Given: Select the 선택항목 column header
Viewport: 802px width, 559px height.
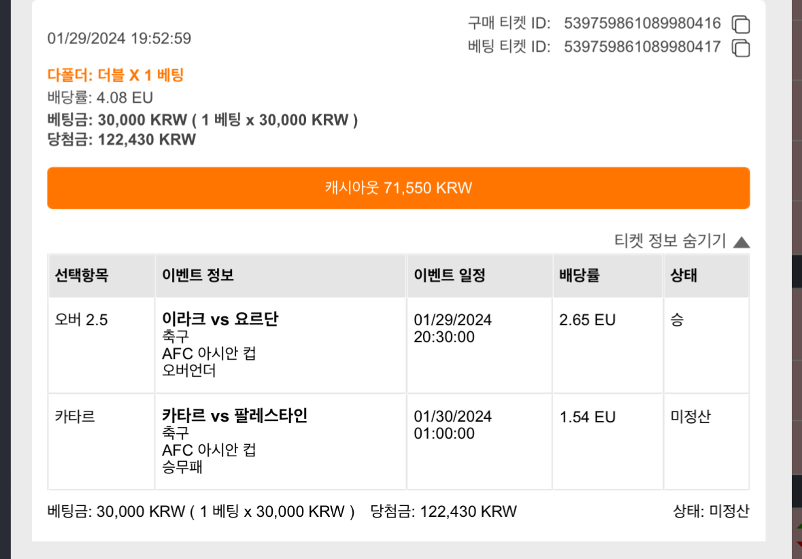Looking at the screenshot, I should click(101, 275).
